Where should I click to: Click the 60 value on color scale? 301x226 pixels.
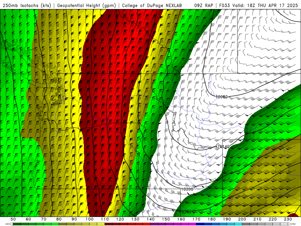[28, 219]
